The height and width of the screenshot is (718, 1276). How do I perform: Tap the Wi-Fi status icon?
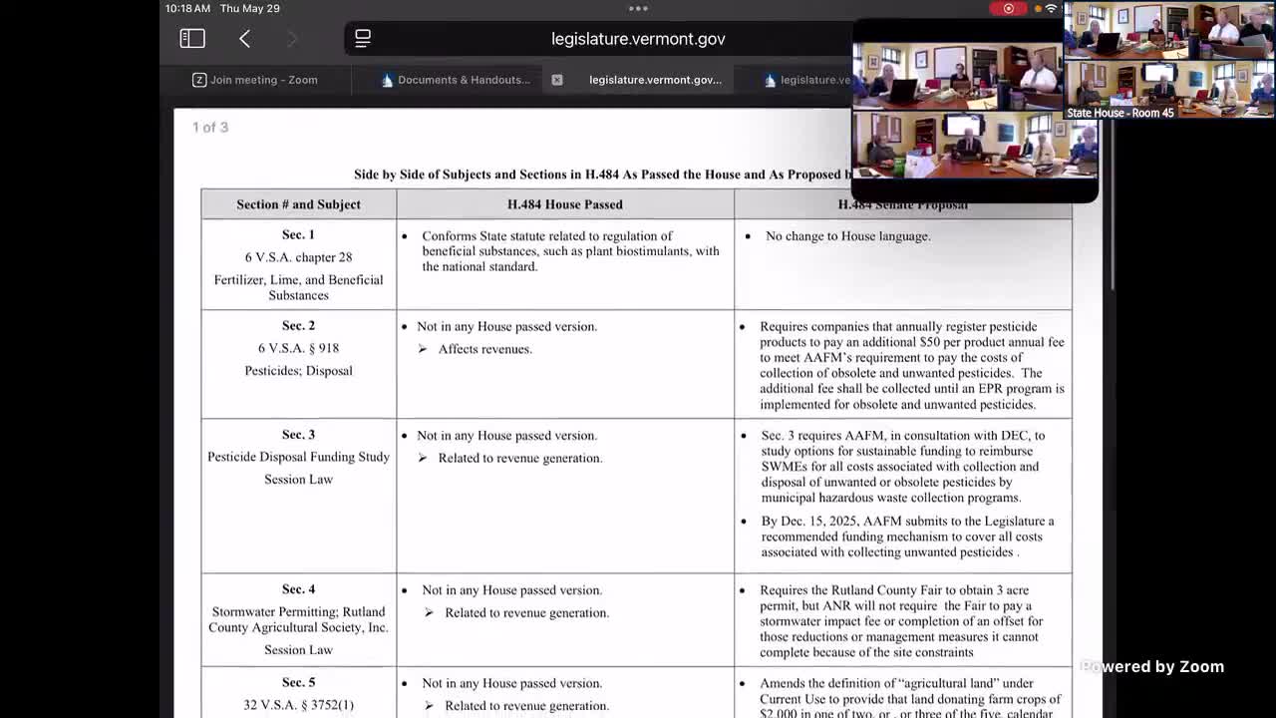tap(1051, 8)
